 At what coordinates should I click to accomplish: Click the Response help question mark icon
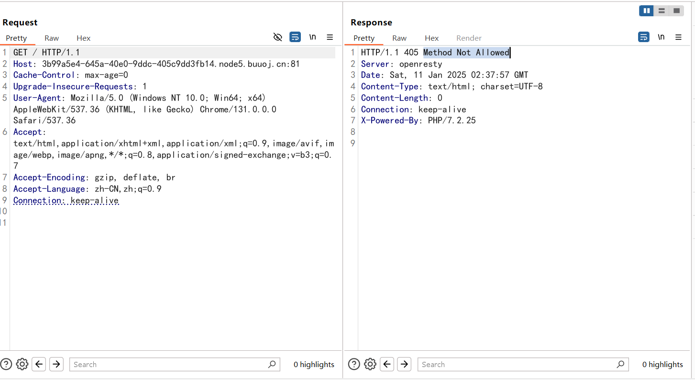[354, 364]
